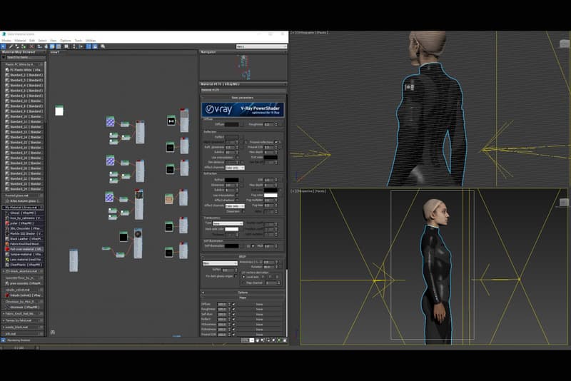Open the Utilities menu
Image resolution: width=571 pixels, height=381 pixels.
pos(91,41)
